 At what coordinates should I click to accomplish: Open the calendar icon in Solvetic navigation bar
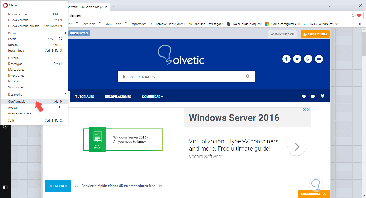323,96
